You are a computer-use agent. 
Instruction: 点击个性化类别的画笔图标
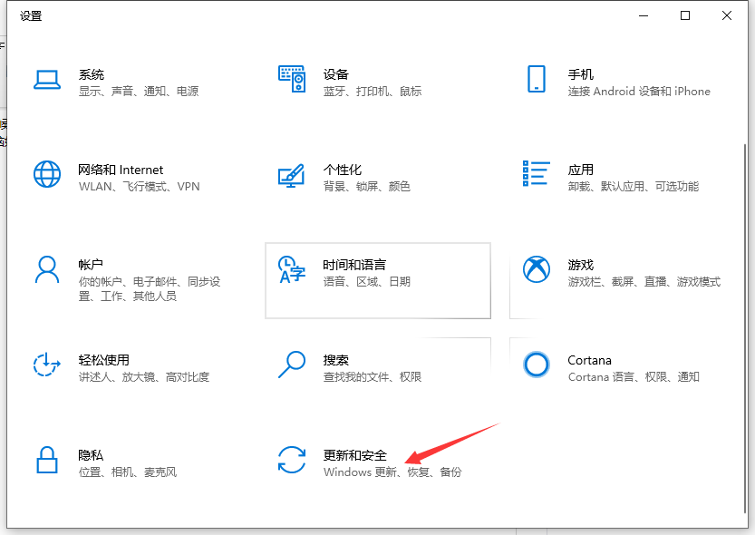pyautogui.click(x=292, y=175)
